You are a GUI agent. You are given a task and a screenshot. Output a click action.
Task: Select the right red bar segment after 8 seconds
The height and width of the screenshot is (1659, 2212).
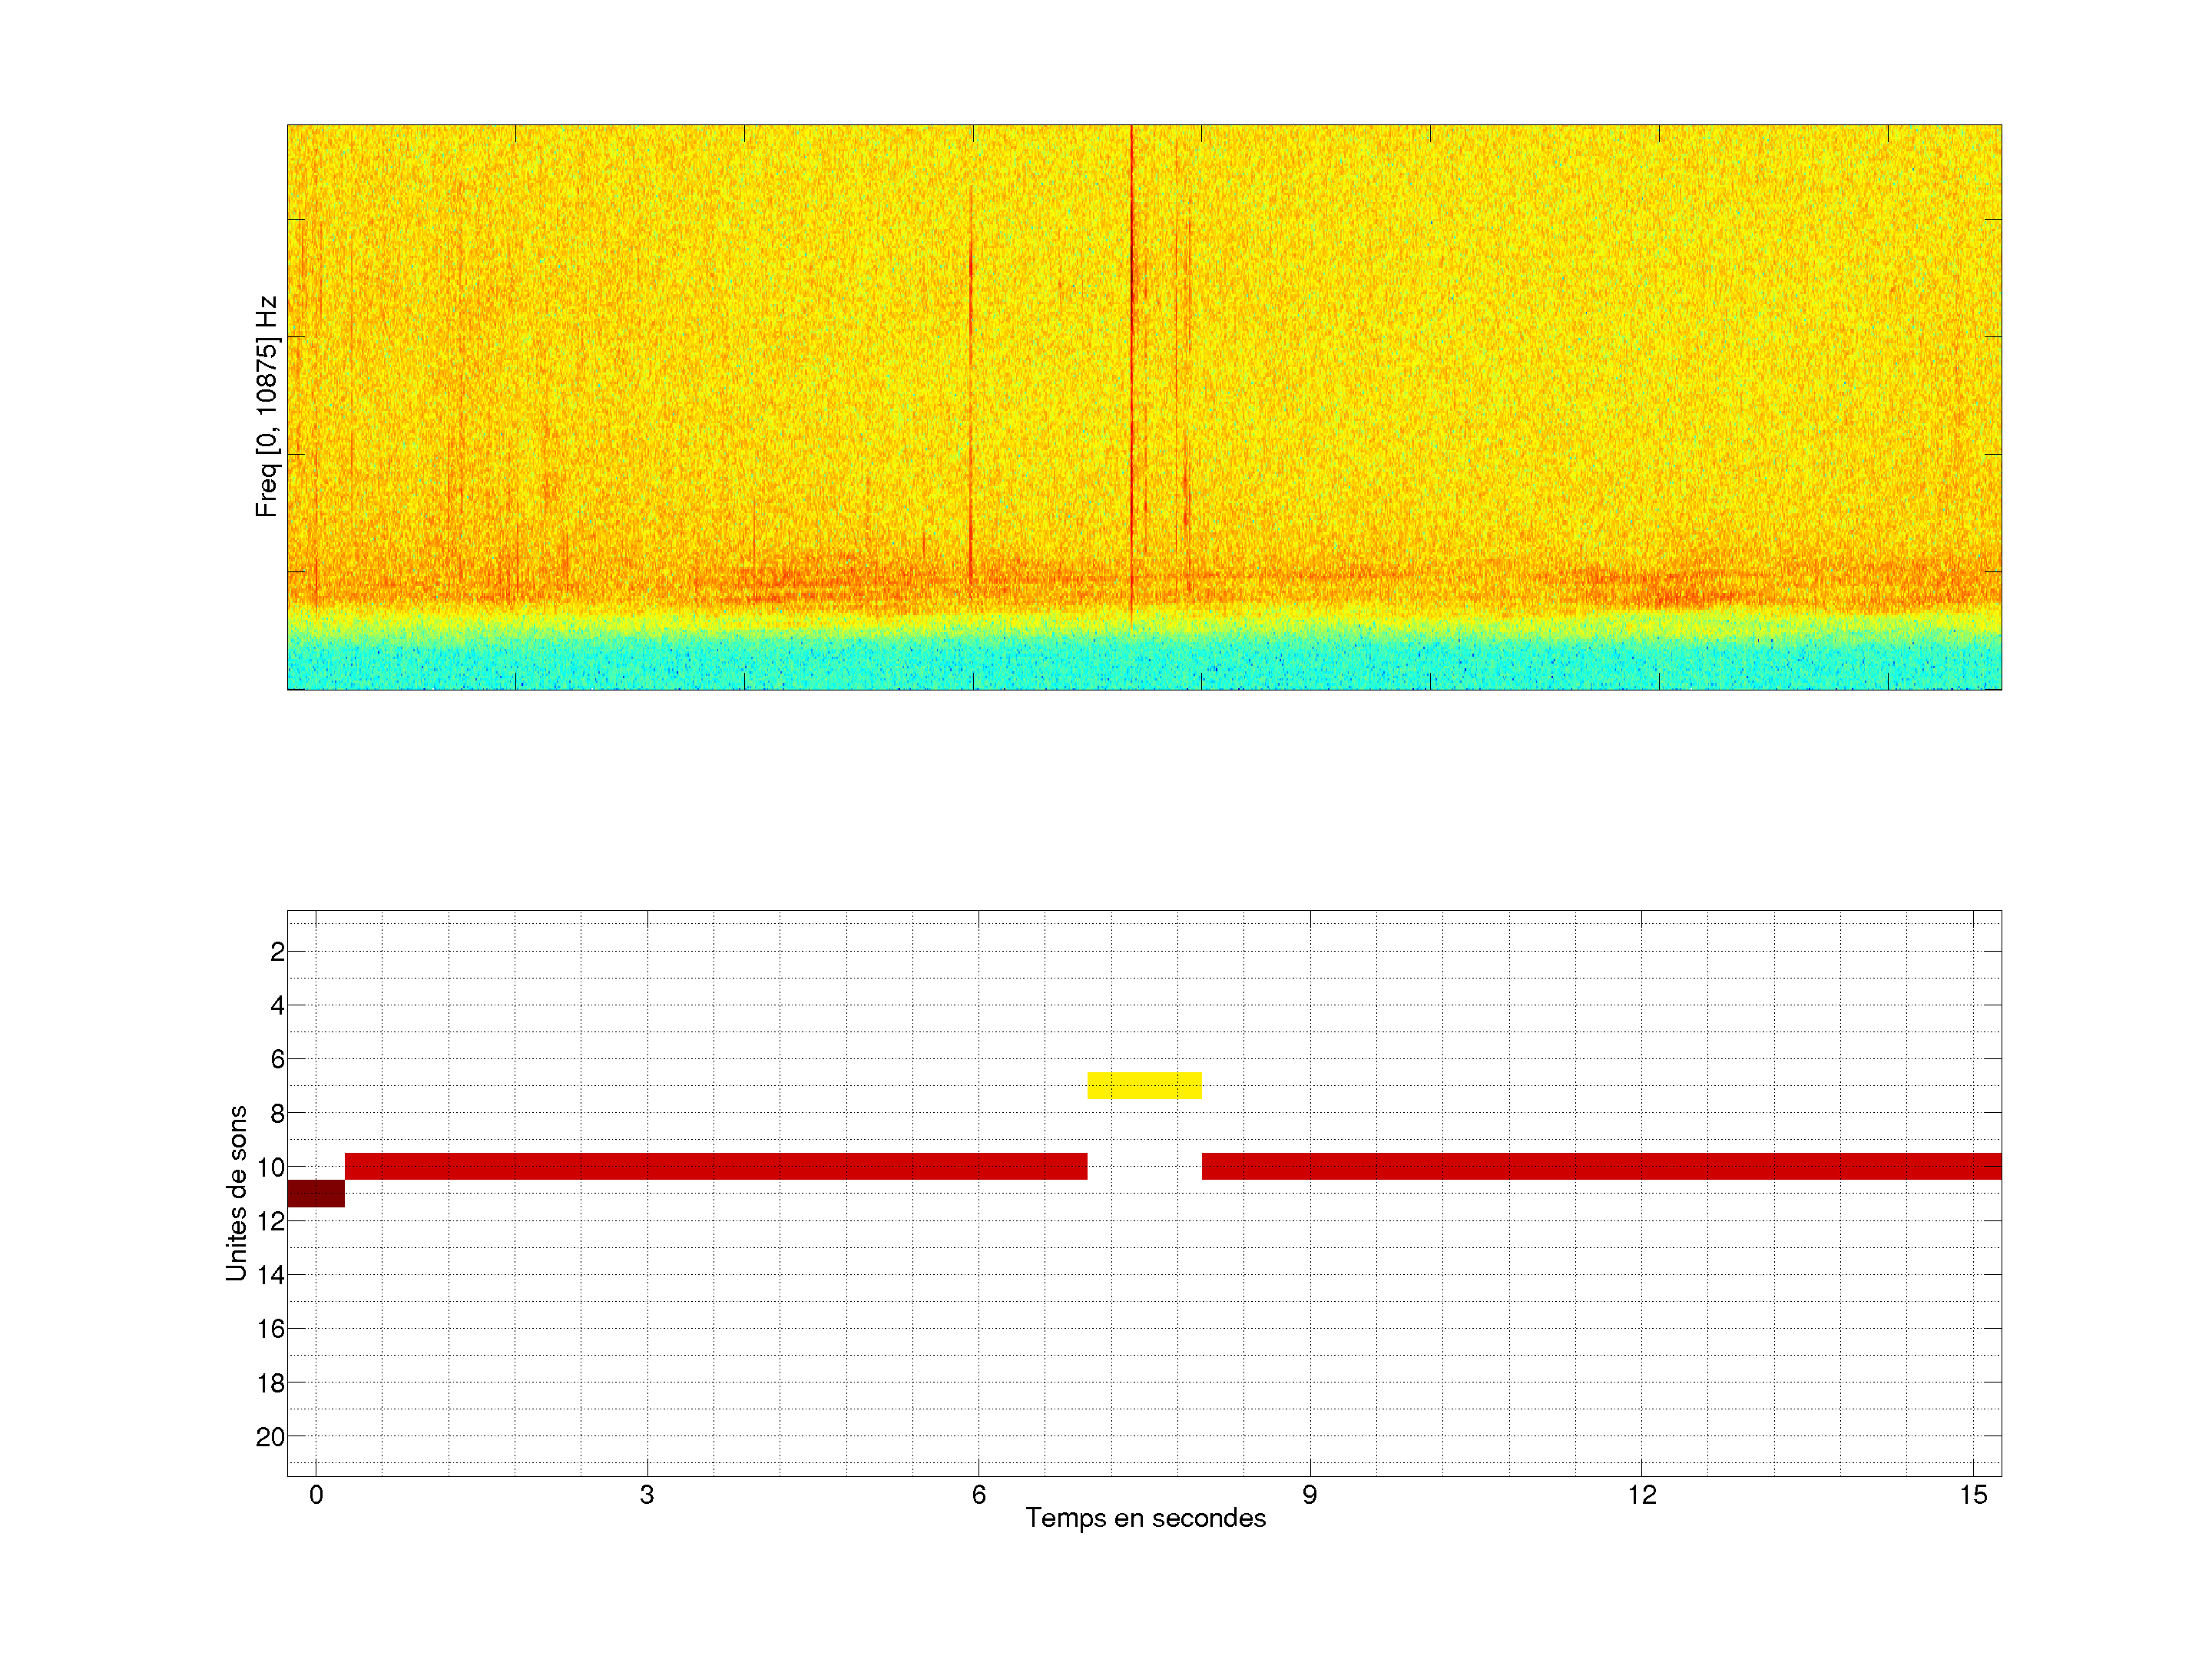tap(1600, 1166)
